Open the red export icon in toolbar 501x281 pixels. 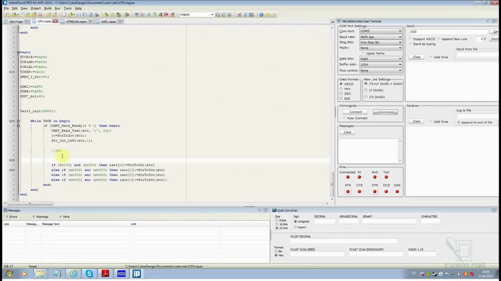click(166, 14)
